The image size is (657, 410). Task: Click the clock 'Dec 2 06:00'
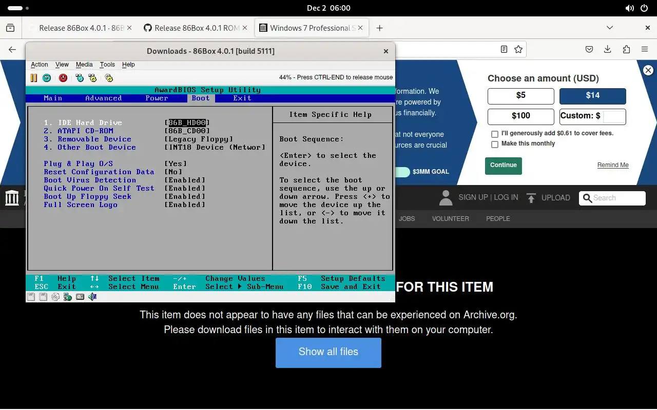click(328, 8)
